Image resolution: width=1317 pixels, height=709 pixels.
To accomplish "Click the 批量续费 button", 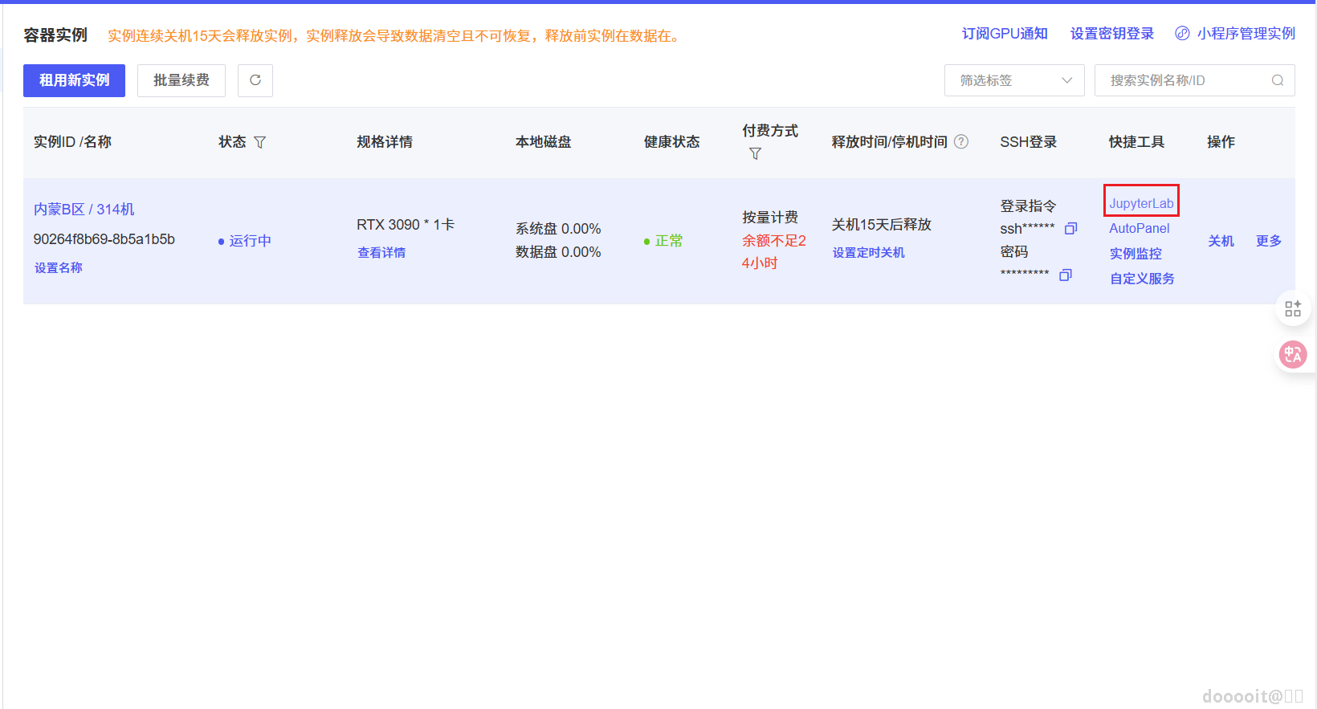I will tap(181, 80).
